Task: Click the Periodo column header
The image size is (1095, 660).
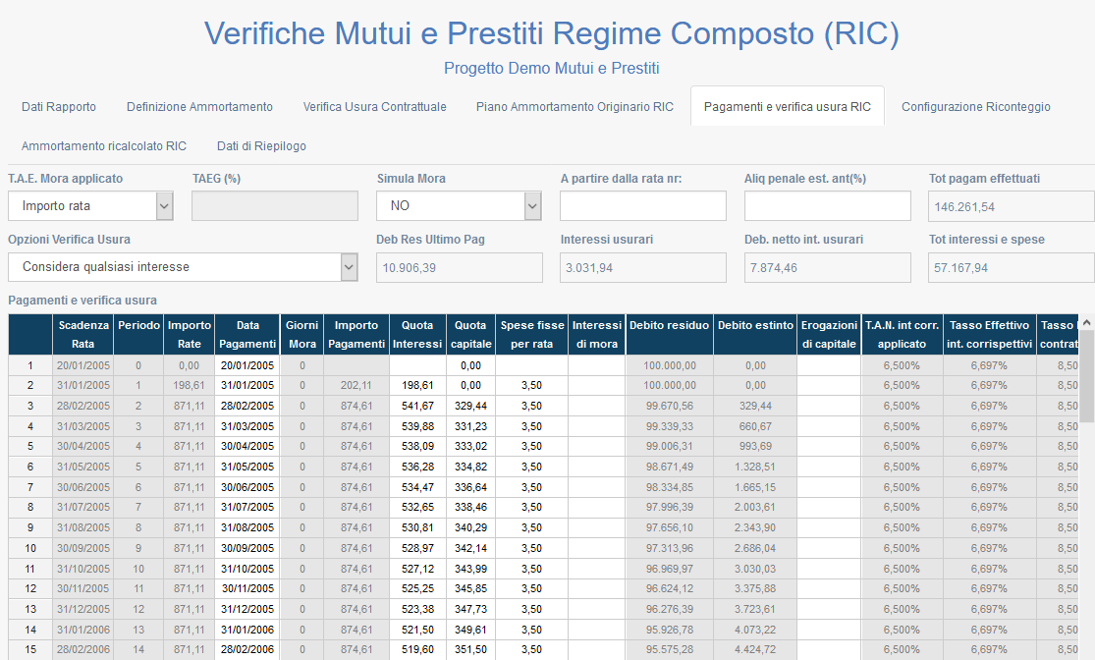Action: (x=138, y=335)
